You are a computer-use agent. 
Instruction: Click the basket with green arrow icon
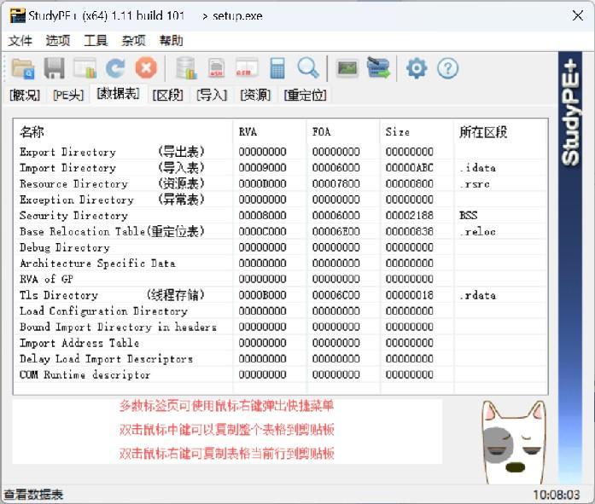[378, 68]
